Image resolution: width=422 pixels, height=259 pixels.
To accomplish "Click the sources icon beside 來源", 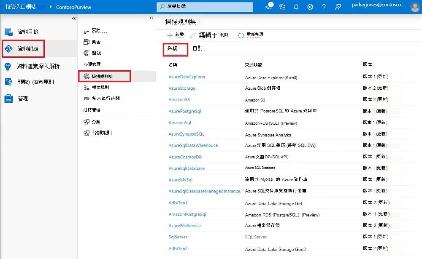I will (86, 32).
